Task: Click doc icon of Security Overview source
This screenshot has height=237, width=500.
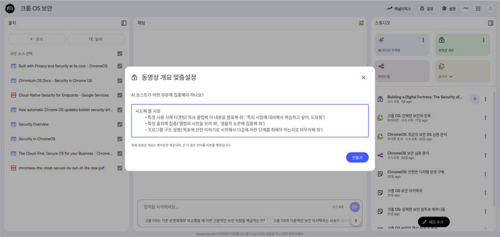Action: coord(13,124)
